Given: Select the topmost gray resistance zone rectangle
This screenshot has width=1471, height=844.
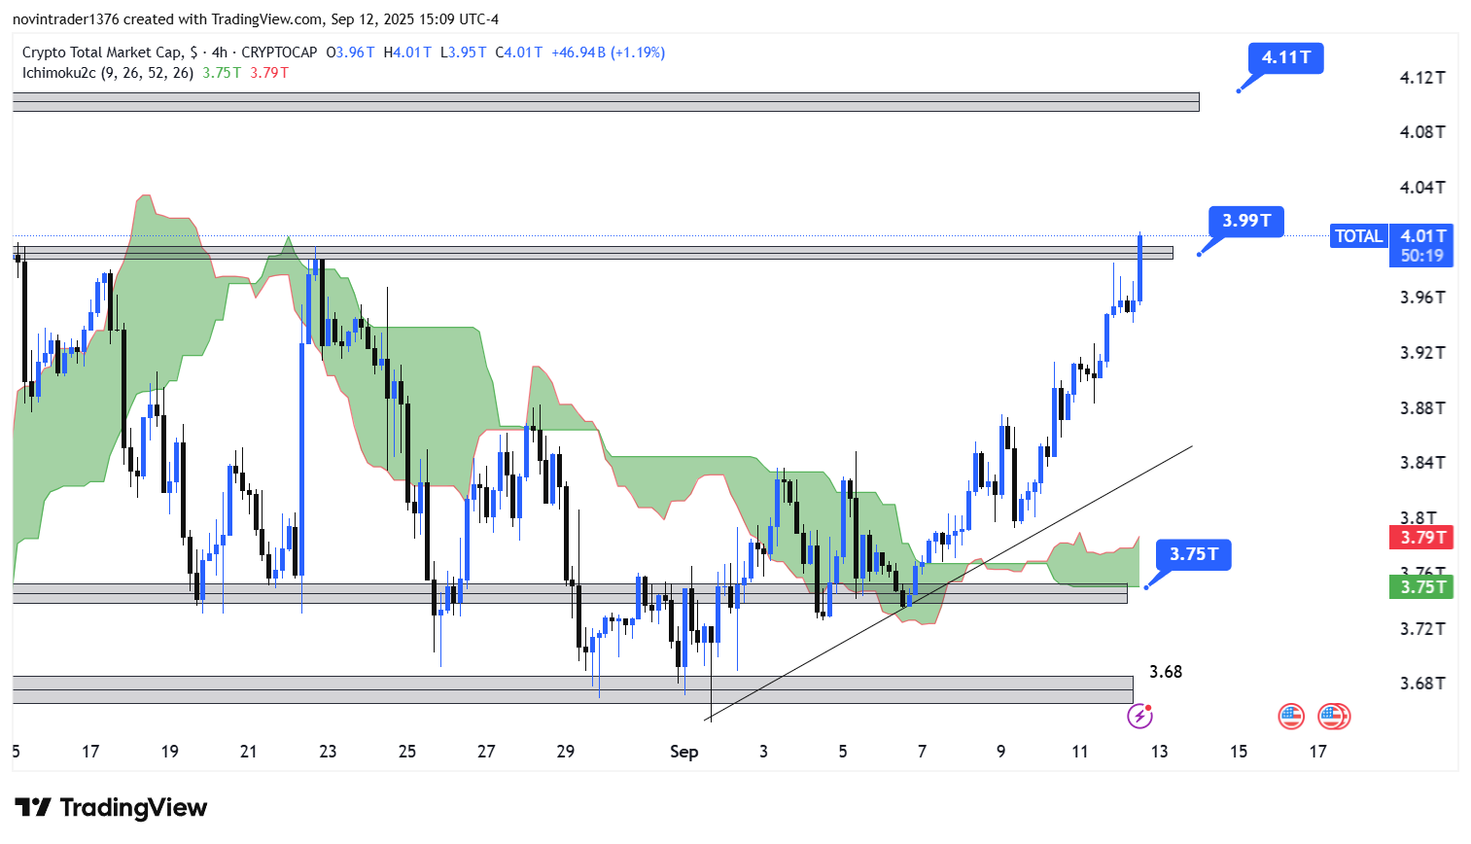Looking at the screenshot, I should click(605, 102).
